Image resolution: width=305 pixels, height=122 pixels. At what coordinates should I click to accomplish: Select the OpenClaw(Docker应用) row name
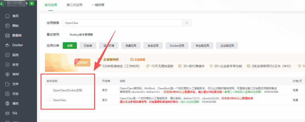[68, 90]
